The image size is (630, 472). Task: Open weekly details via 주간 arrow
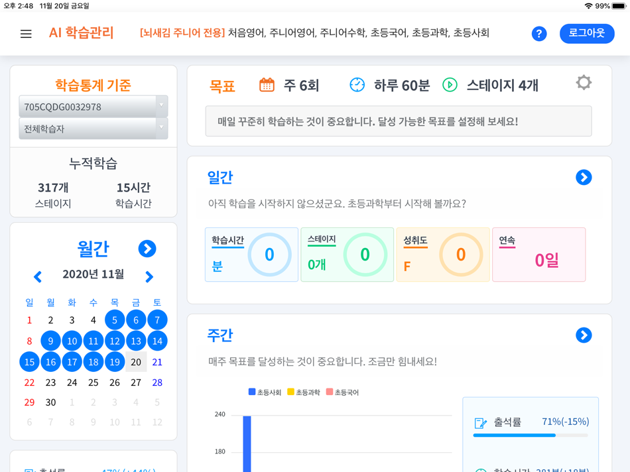coord(584,335)
